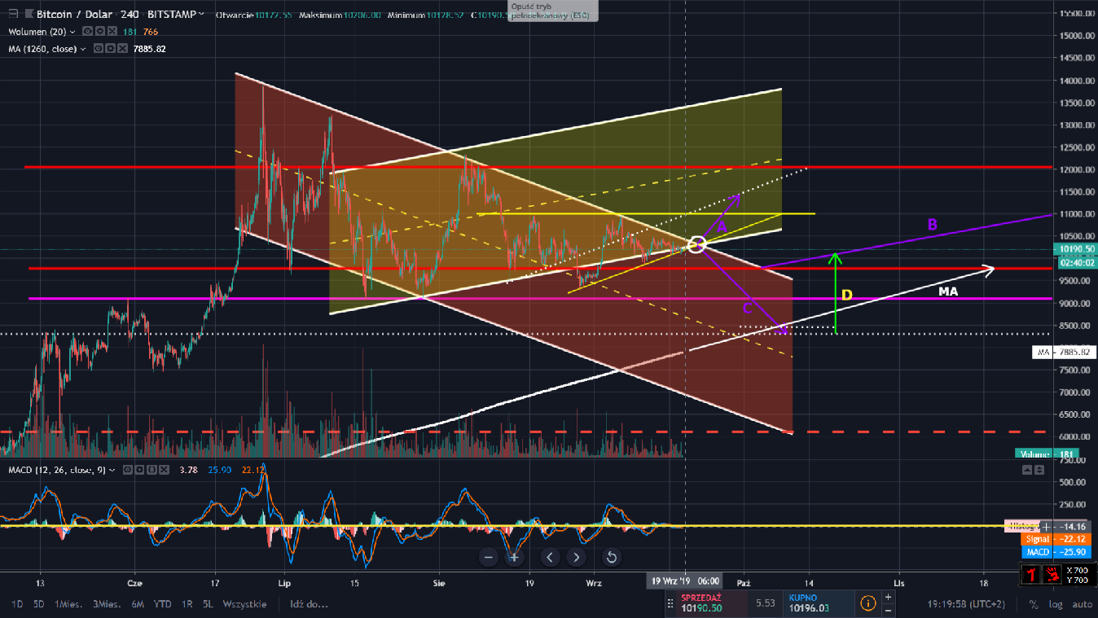Open the 19:19:58 (UTC+2) timezone menu
Screen dimensions: 1098x618
[967, 604]
